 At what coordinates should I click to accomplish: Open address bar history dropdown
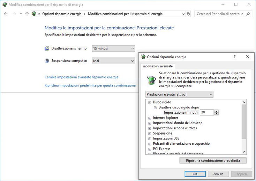point(183,14)
